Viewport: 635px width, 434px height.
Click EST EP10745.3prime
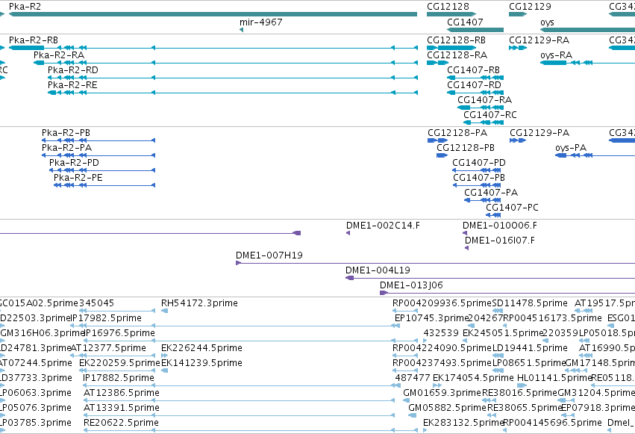[x=431, y=318]
